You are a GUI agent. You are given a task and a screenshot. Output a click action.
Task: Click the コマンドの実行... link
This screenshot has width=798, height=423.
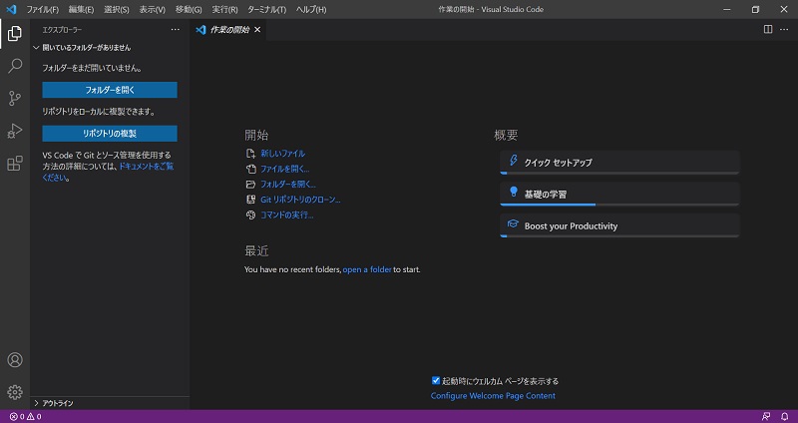pos(287,214)
